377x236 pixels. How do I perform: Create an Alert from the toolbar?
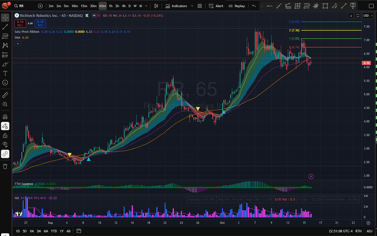coord(216,6)
